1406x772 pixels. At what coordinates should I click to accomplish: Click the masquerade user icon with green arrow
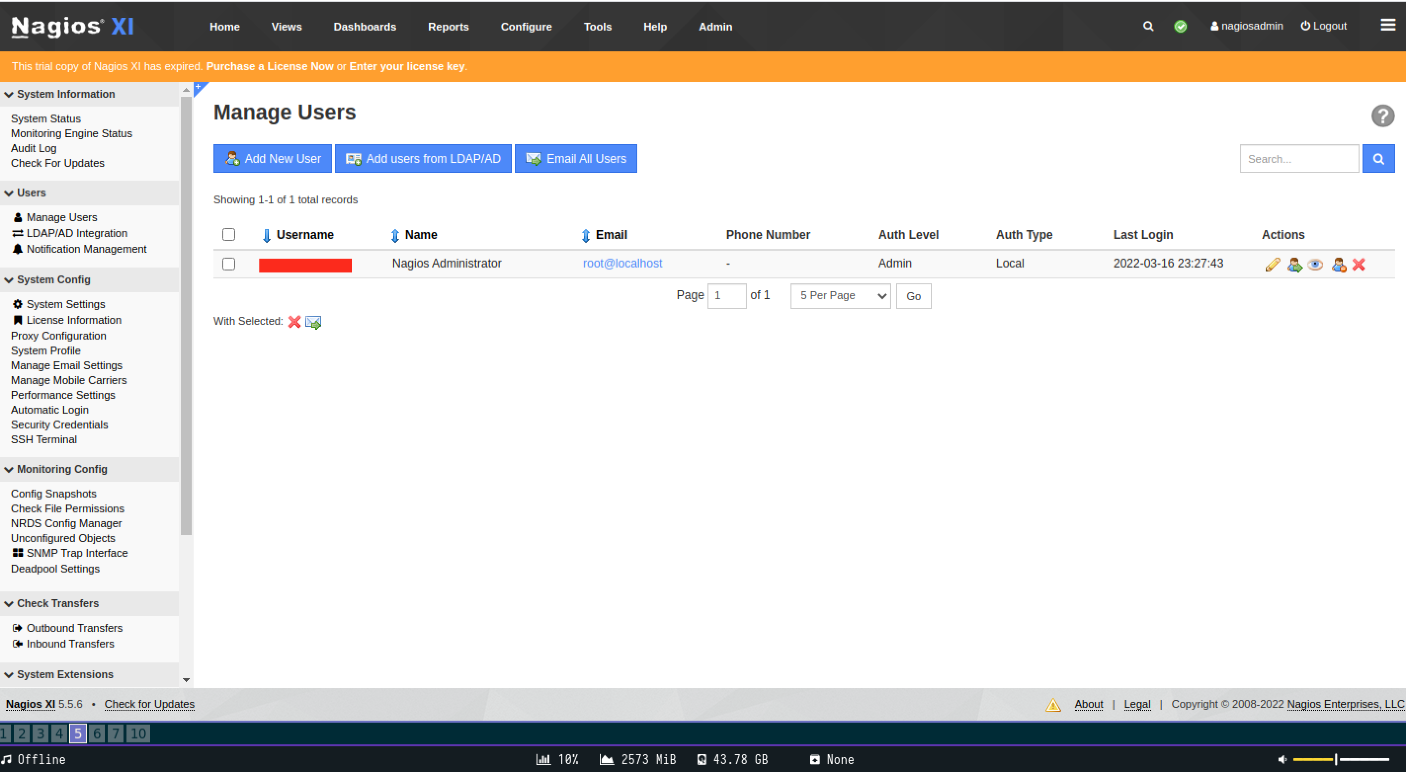1294,265
